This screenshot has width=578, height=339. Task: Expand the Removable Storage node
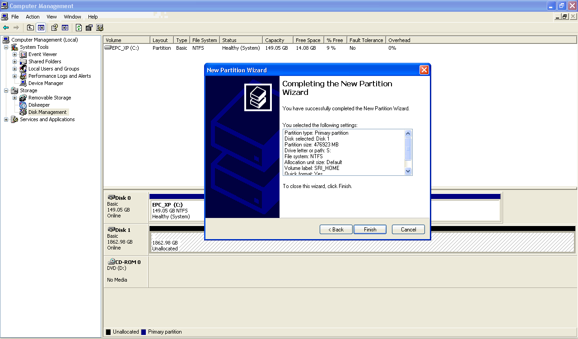click(14, 98)
